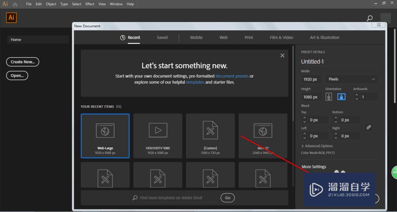Open the Effect menu

[x=90, y=4]
